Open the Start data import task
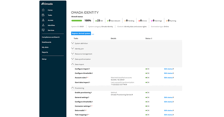Image resolution: width=224 pixels, height=117 pixels. pyautogui.click(x=82, y=82)
